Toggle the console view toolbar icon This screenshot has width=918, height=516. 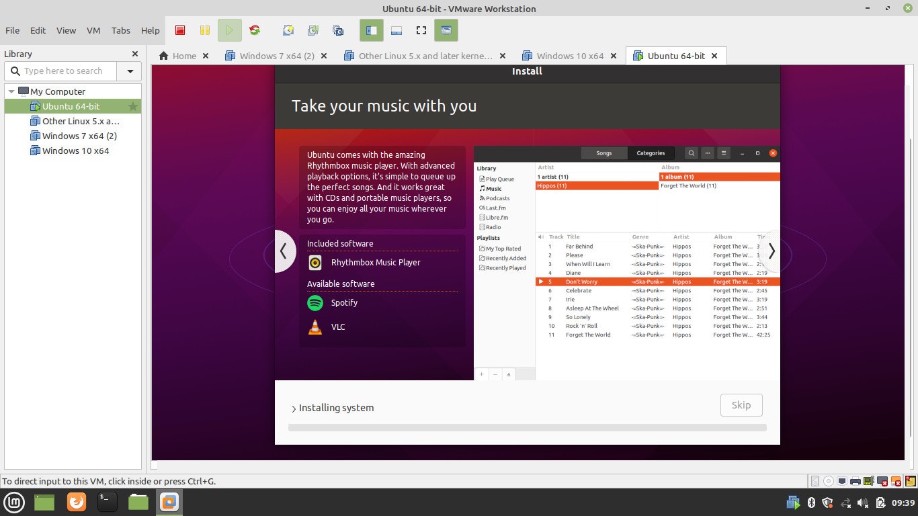pos(446,30)
